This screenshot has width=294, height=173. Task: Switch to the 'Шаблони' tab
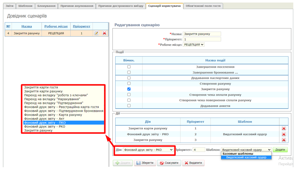point(25,6)
